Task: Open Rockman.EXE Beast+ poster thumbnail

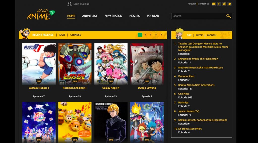Action: pos(75,64)
